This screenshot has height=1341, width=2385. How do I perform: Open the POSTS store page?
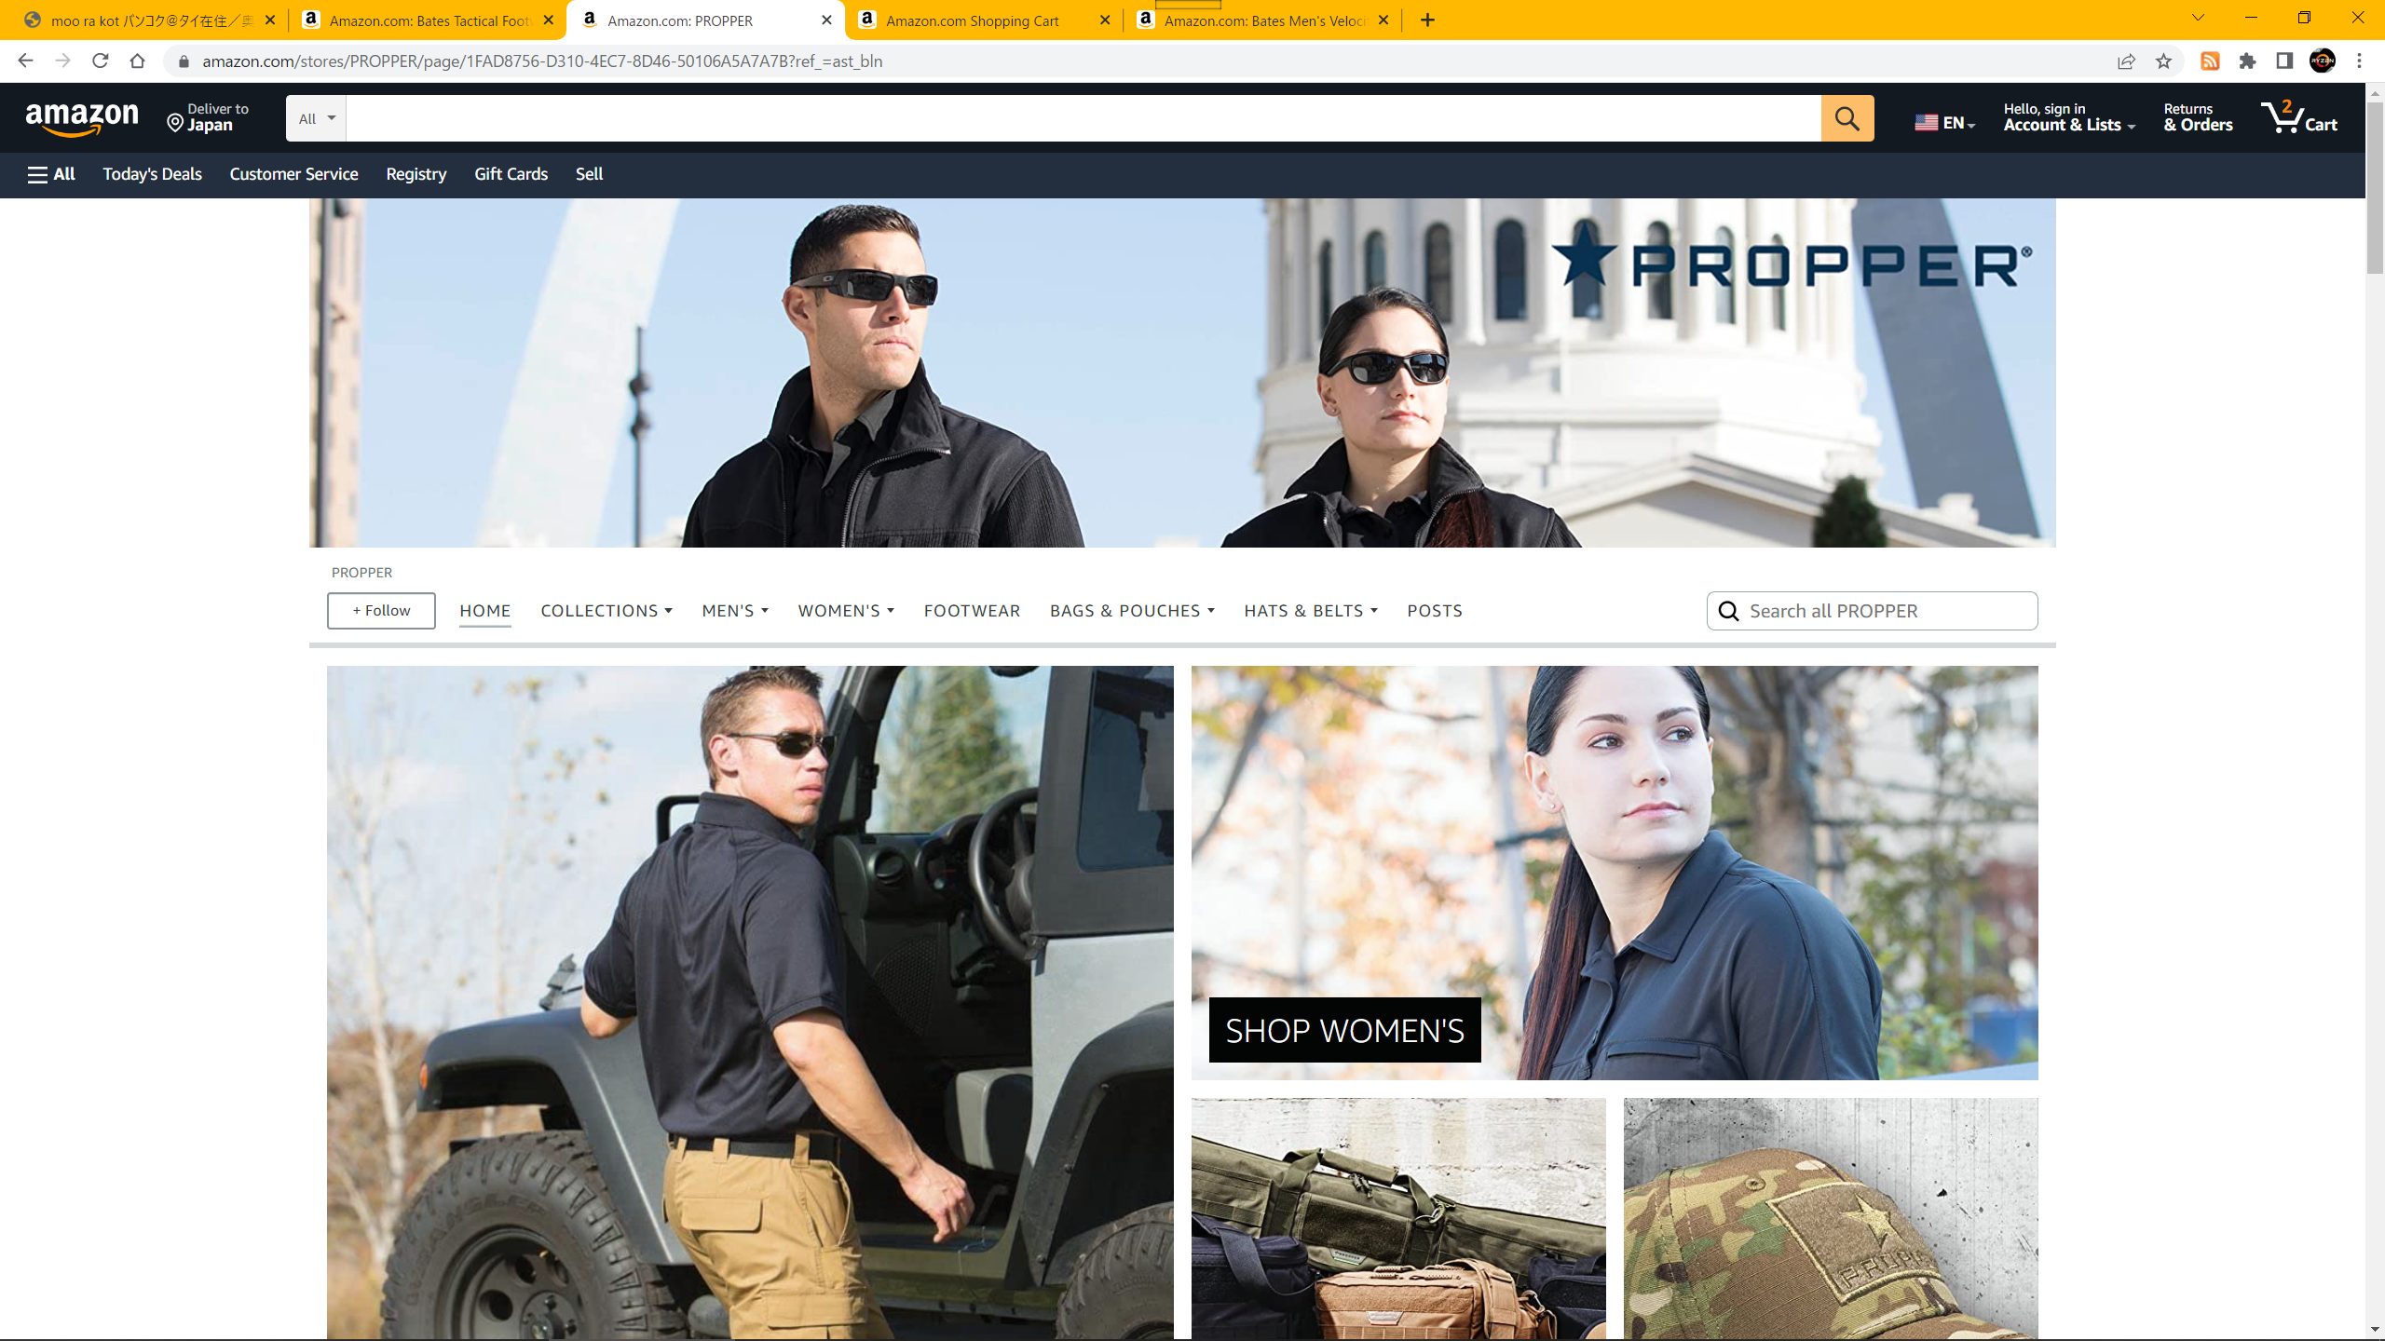click(x=1435, y=611)
